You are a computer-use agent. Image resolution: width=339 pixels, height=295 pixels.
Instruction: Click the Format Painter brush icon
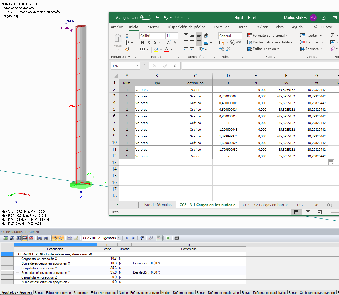127,49
